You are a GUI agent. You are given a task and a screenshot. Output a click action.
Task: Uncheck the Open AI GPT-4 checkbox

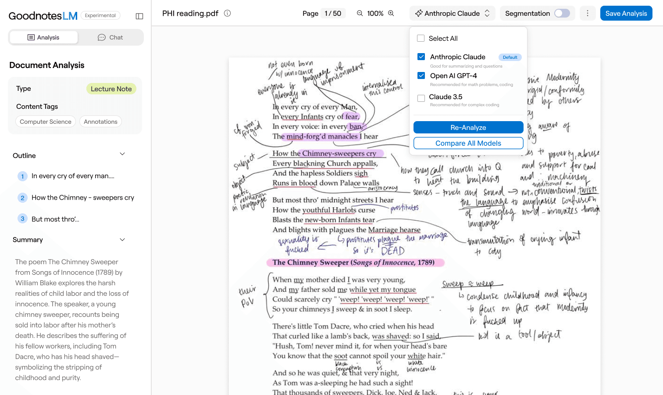[421, 75]
